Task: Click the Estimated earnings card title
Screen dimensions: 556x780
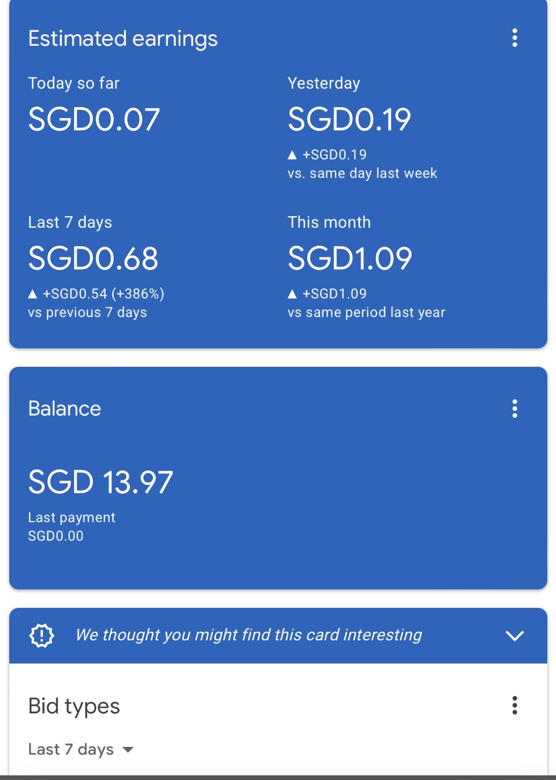Action: 123,39
